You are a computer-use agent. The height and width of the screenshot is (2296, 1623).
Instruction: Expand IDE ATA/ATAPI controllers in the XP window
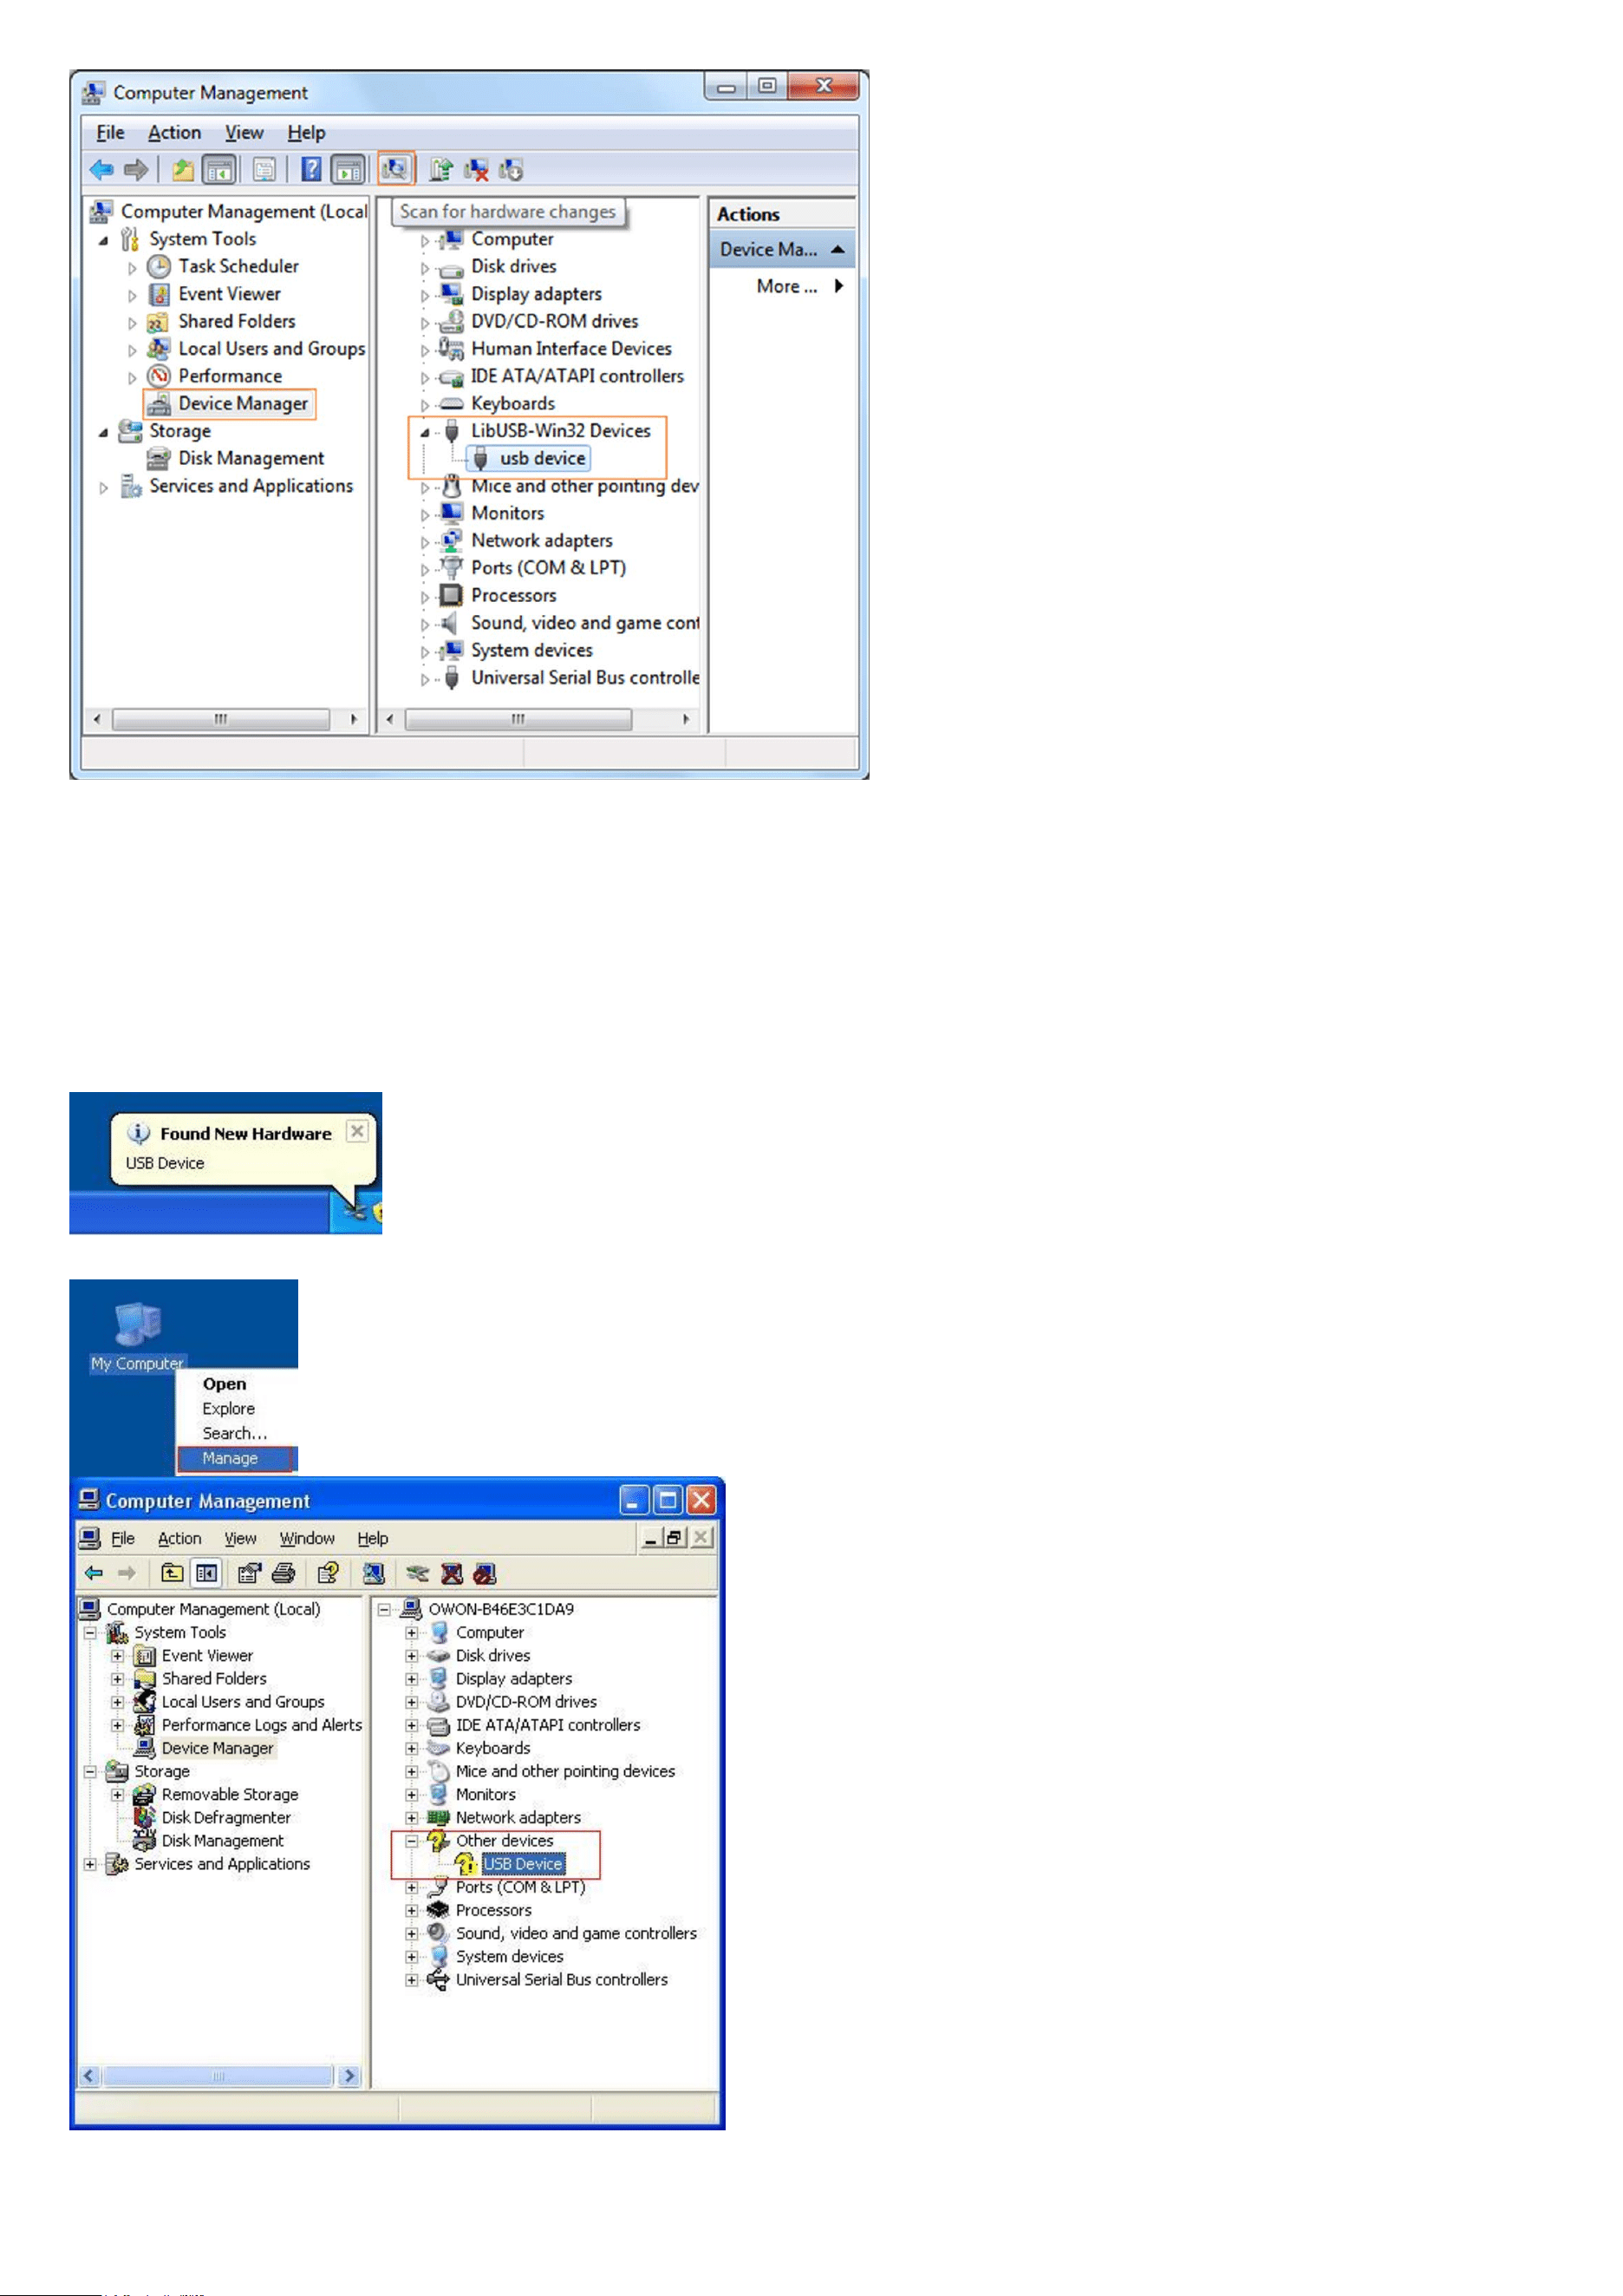pyautogui.click(x=411, y=1725)
